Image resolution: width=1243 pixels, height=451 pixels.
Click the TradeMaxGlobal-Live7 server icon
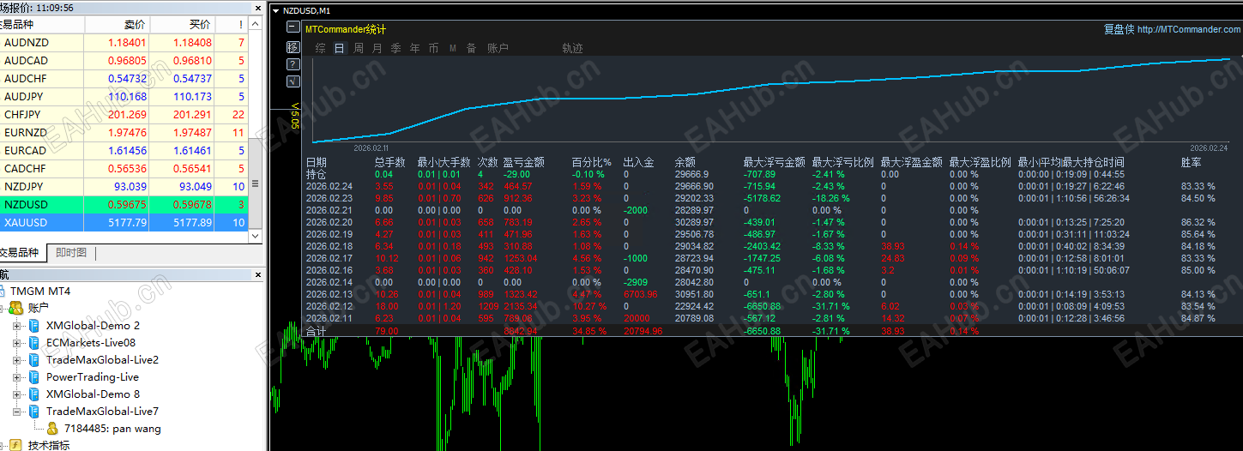[34, 412]
